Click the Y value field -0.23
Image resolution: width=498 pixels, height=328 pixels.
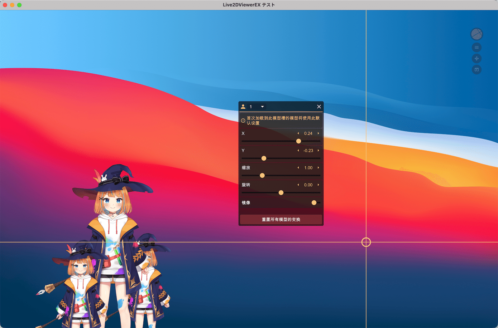(x=308, y=151)
